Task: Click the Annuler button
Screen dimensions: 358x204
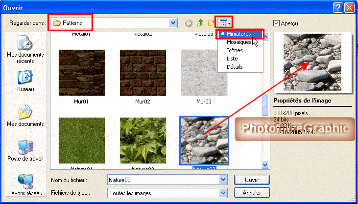Action: [251, 193]
